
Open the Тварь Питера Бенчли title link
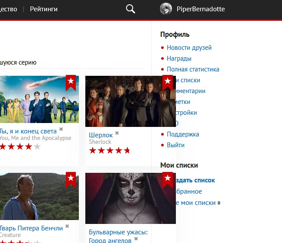[31, 228]
